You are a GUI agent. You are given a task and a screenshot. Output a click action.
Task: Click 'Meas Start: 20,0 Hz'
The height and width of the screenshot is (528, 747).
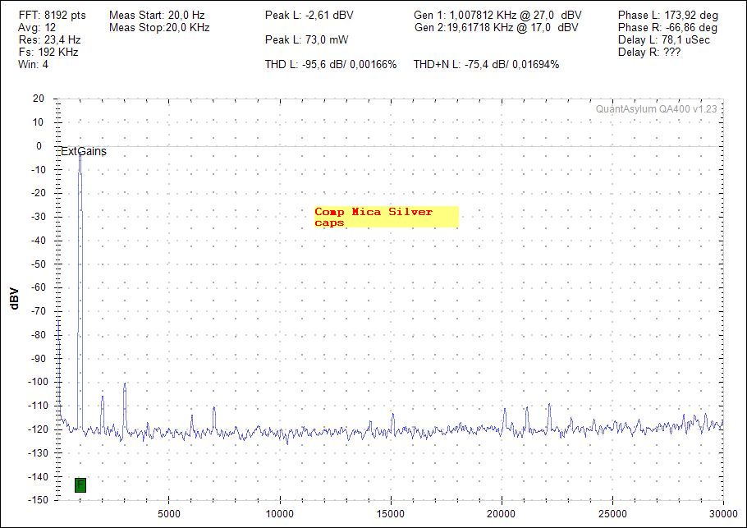tap(157, 16)
